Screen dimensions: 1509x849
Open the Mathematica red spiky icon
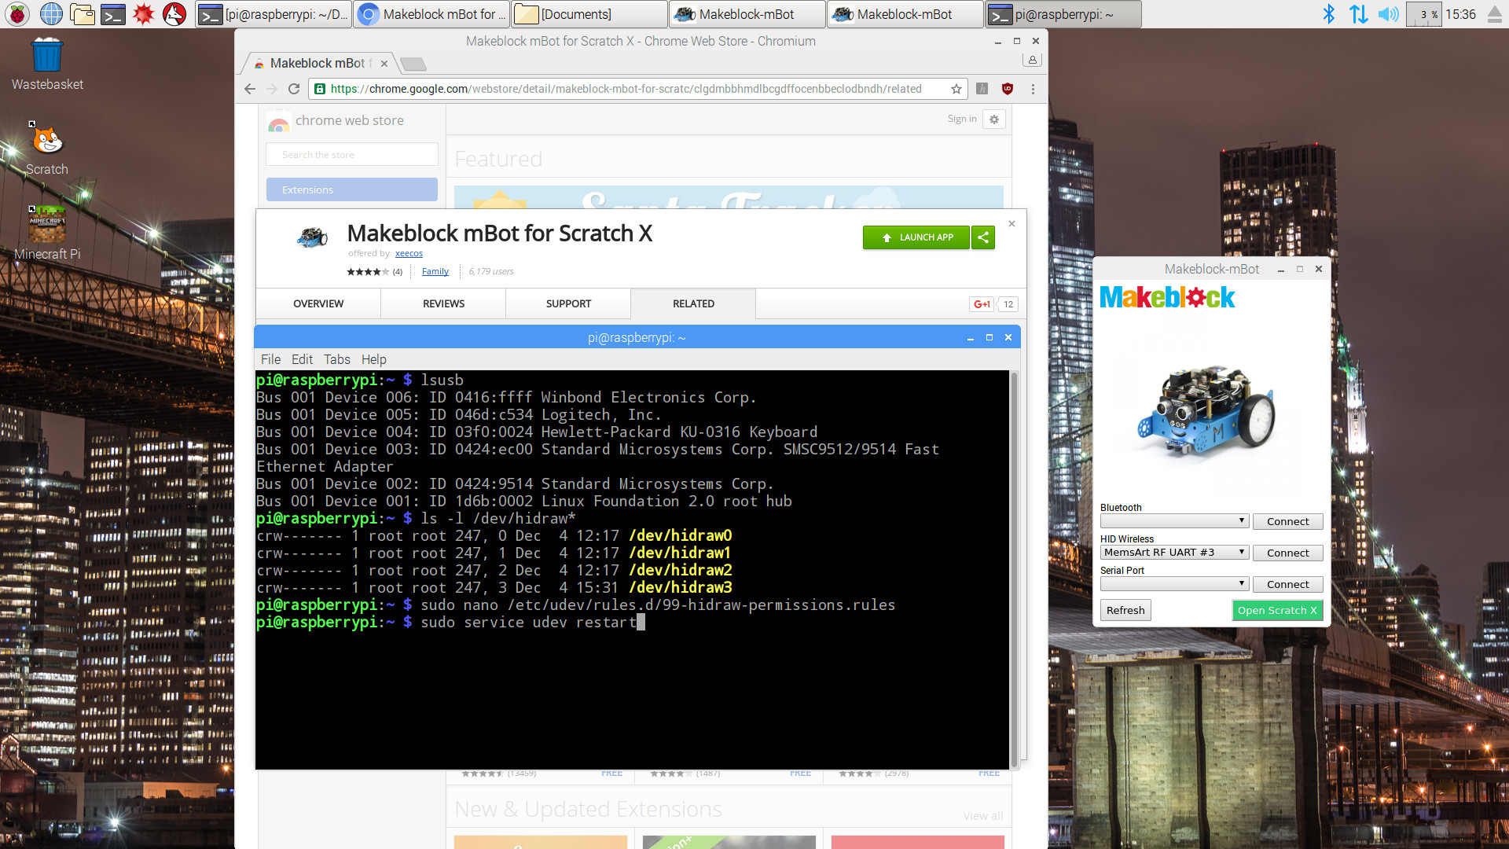pyautogui.click(x=144, y=13)
